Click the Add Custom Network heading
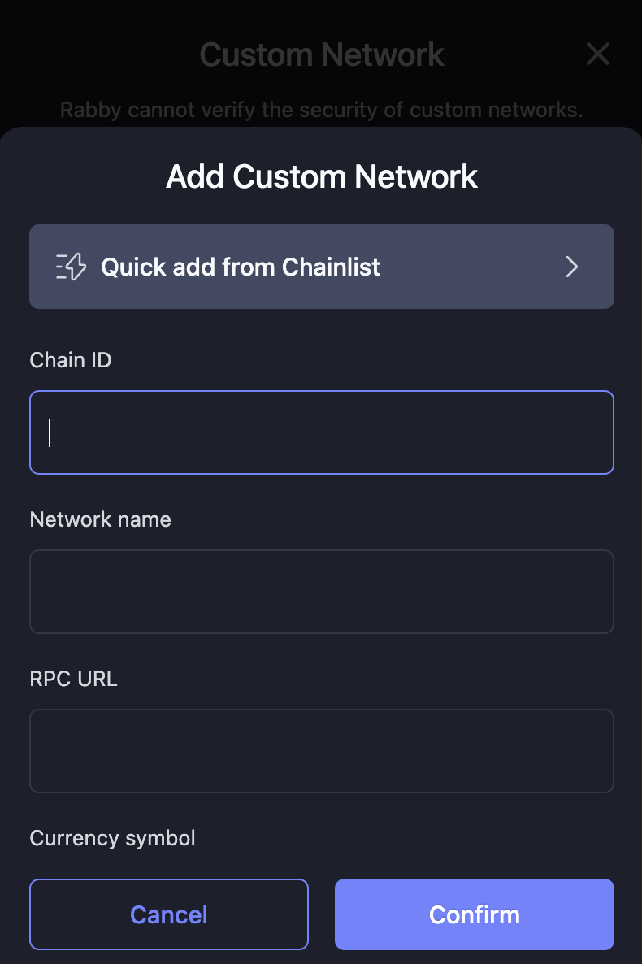The width and height of the screenshot is (642, 964). (322, 176)
